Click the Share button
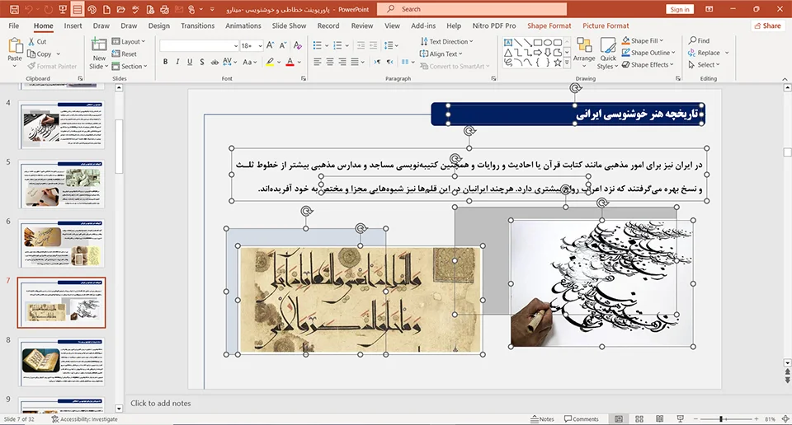 767,26
